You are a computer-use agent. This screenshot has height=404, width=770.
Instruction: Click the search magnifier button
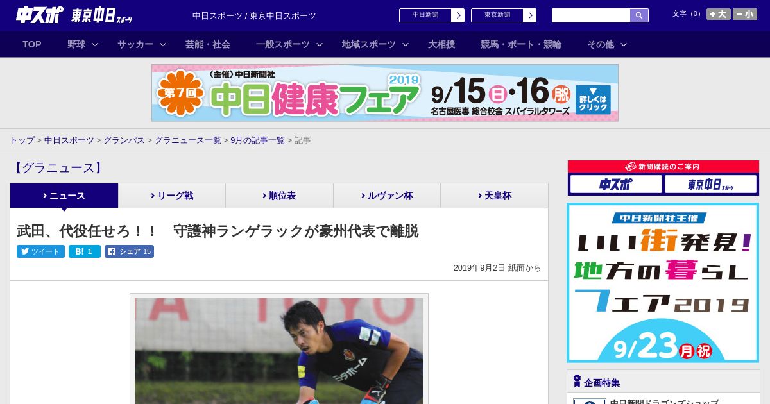click(x=639, y=15)
